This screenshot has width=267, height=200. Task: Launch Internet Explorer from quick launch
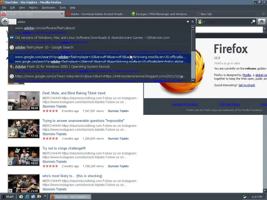click(27, 197)
